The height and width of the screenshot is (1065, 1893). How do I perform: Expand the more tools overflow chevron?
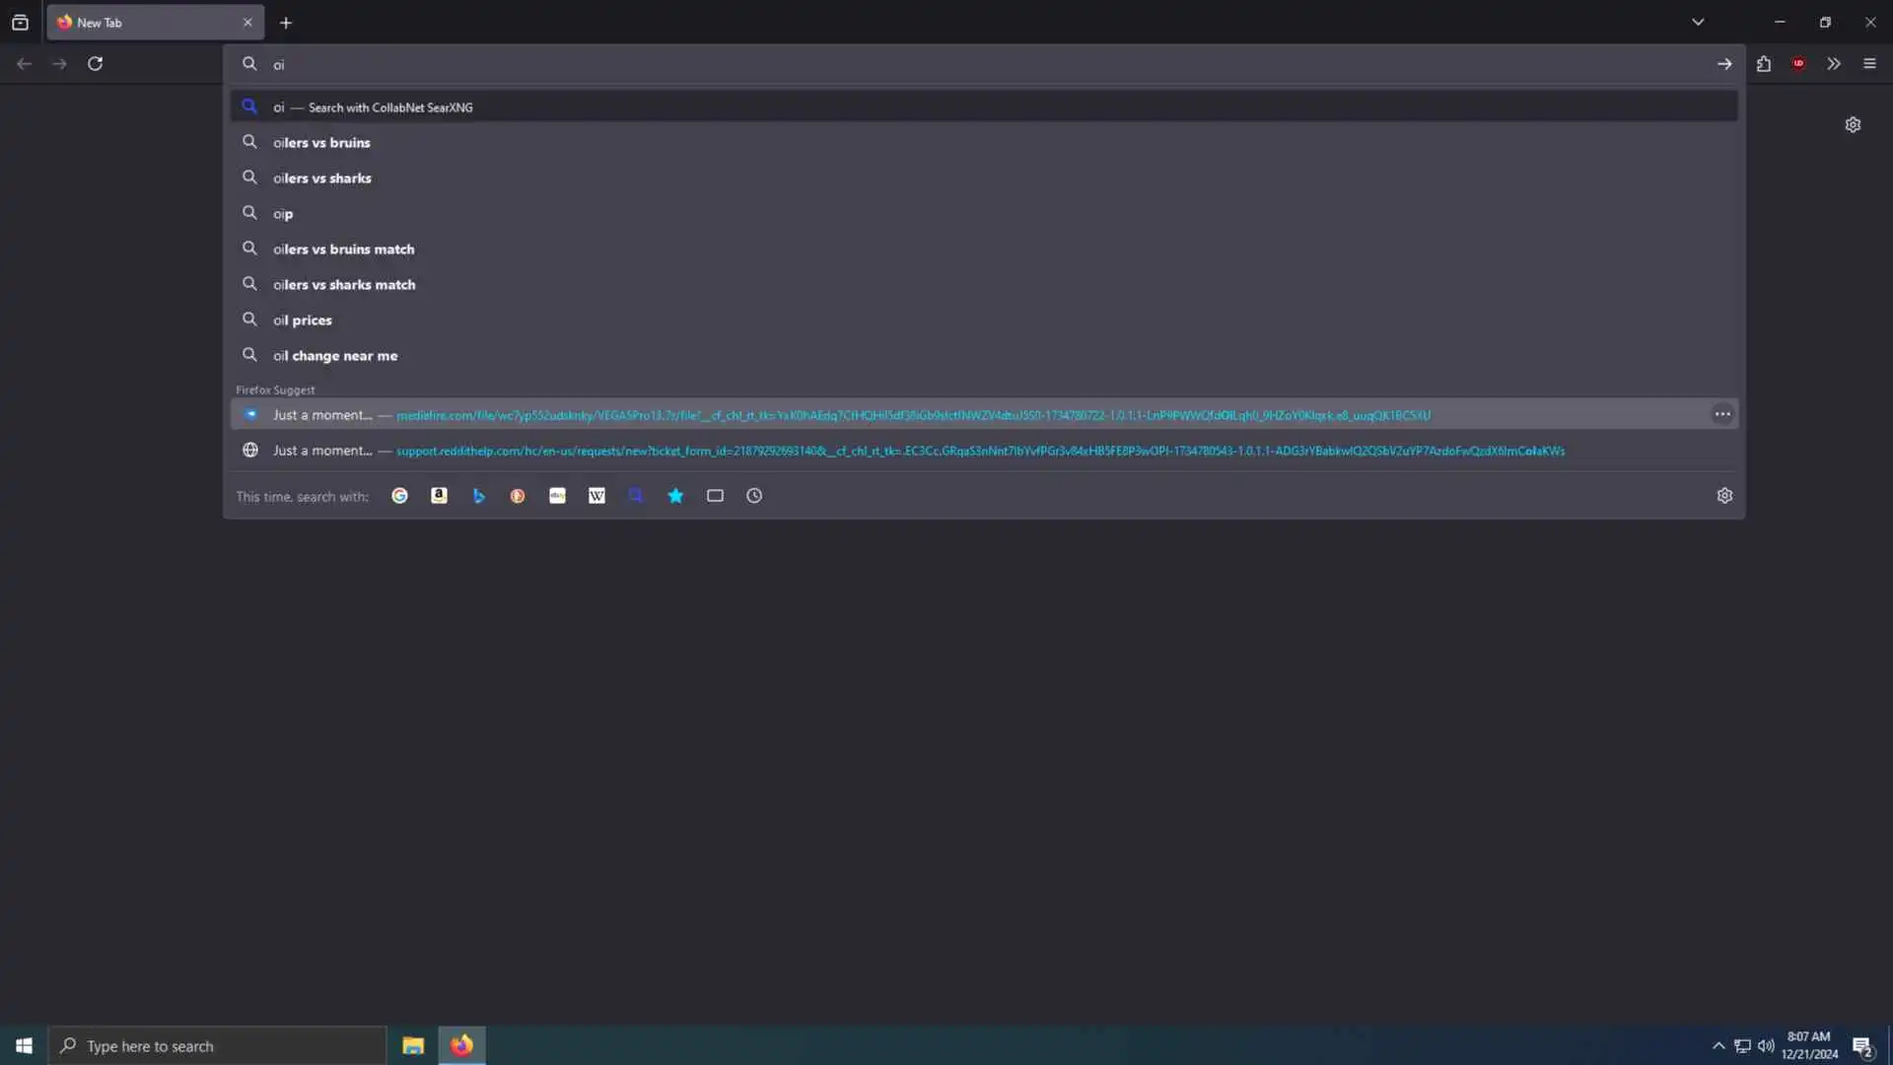[x=1834, y=64]
